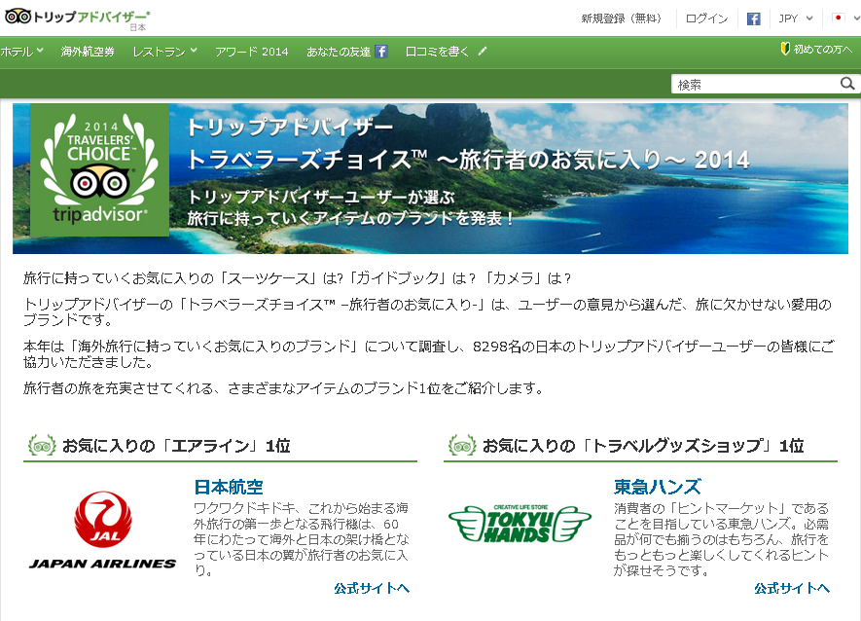The width and height of the screenshot is (861, 621).
Task: Click the beginner shield icon by 初めての方へ
Action: click(784, 49)
